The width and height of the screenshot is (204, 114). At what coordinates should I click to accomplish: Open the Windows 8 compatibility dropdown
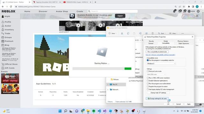[x=161, y=64]
